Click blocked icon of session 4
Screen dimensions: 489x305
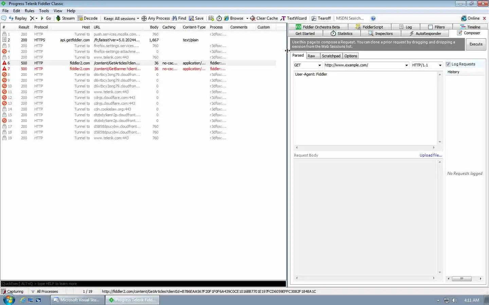(x=4, y=52)
